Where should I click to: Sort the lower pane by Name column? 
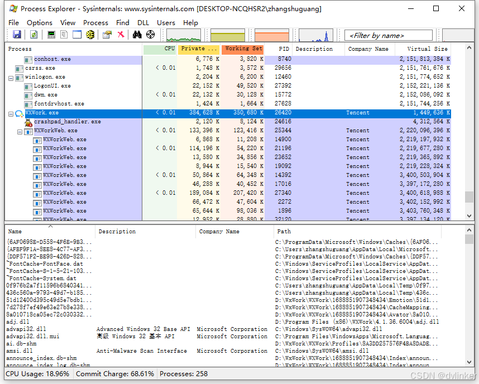50,232
